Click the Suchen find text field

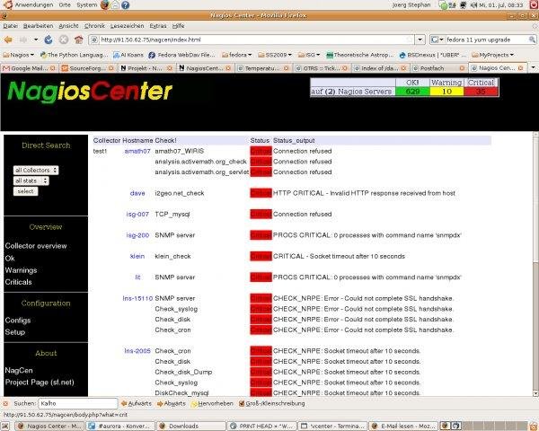[x=77, y=403]
